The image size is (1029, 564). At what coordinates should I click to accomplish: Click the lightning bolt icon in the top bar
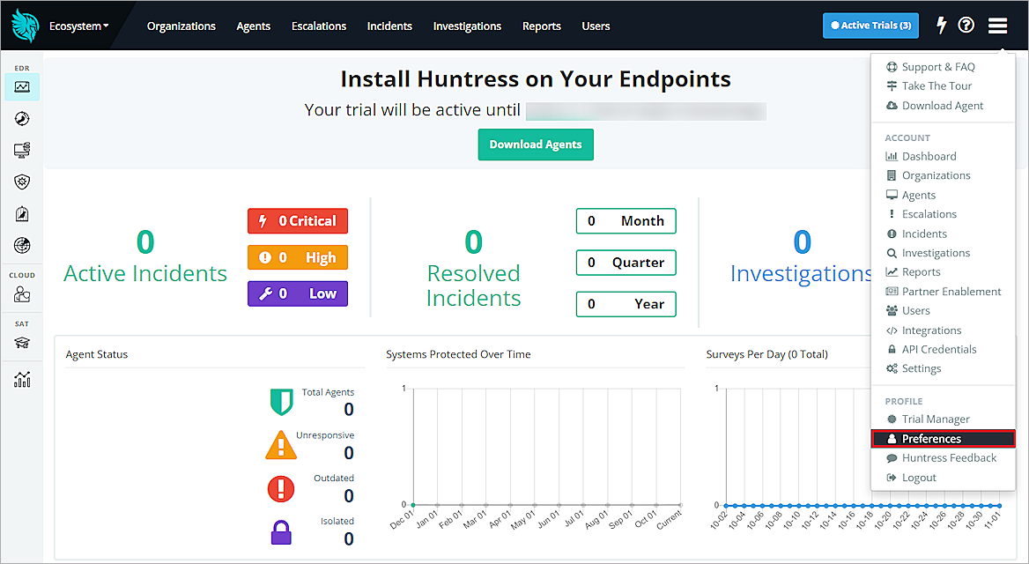(941, 26)
